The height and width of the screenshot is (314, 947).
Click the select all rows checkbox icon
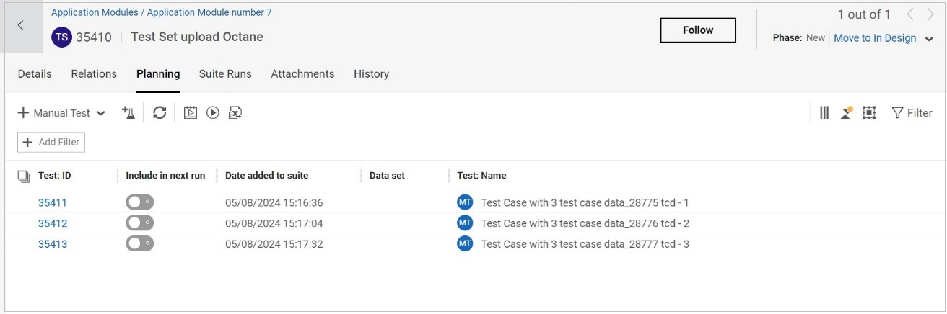tap(23, 176)
